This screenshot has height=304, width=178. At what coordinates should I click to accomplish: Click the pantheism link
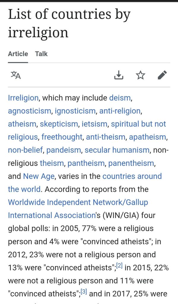(x=86, y=163)
